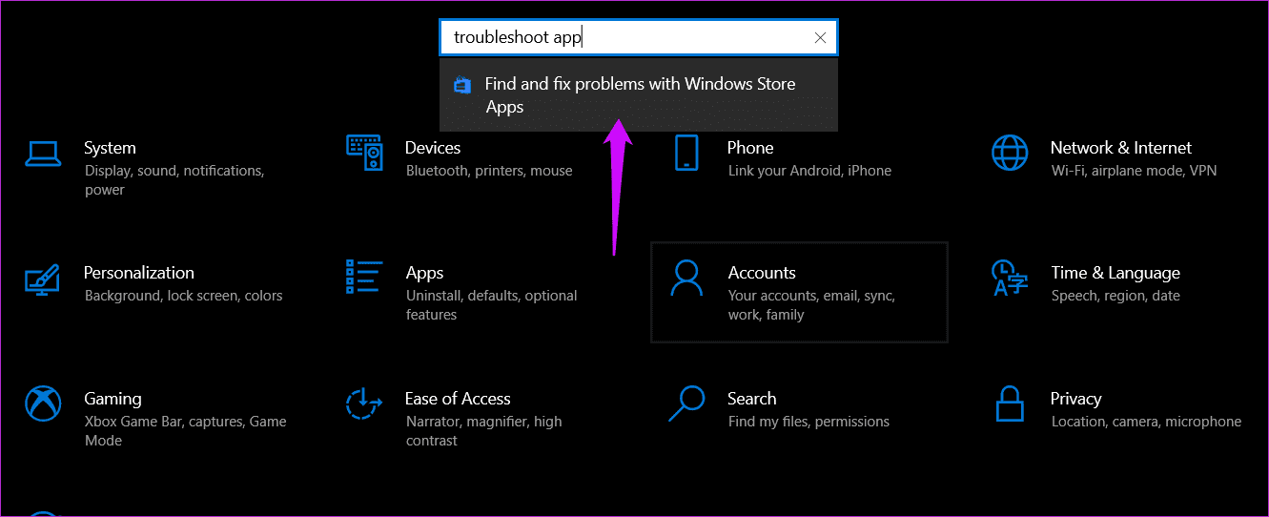Click the Ease of Access icon
This screenshot has height=517, width=1269.
click(364, 403)
